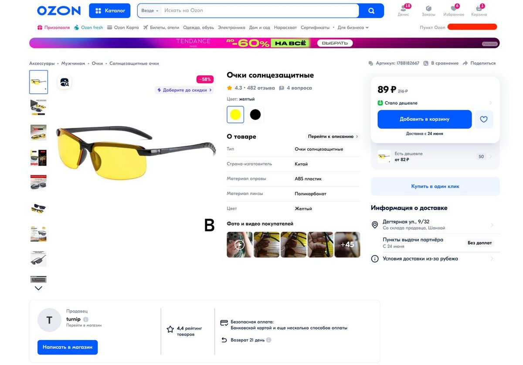Open the +45 buyer photos thumbnail

click(347, 244)
